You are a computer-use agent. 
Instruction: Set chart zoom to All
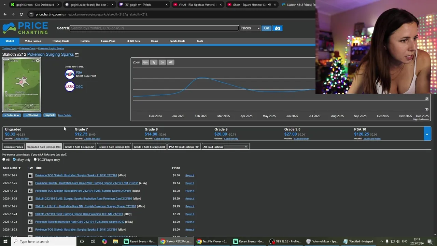(171, 62)
